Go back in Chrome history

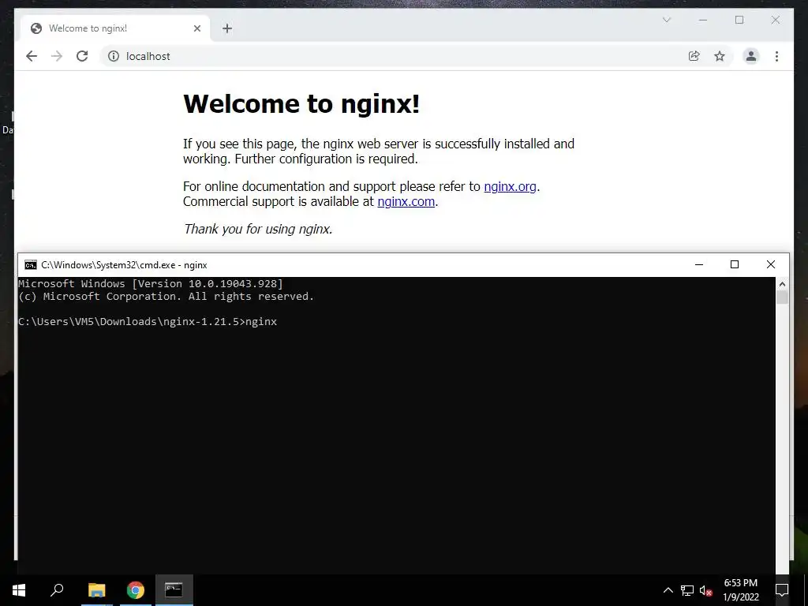[32, 56]
